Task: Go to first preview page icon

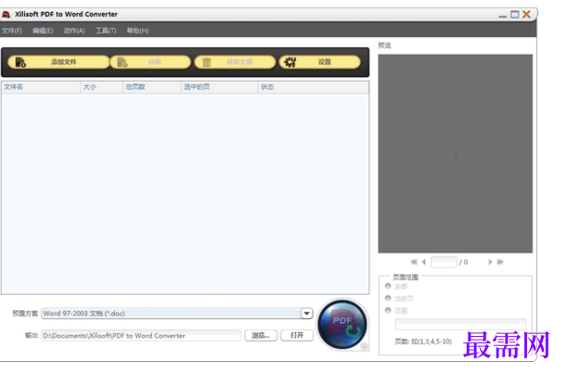Action: tap(414, 262)
